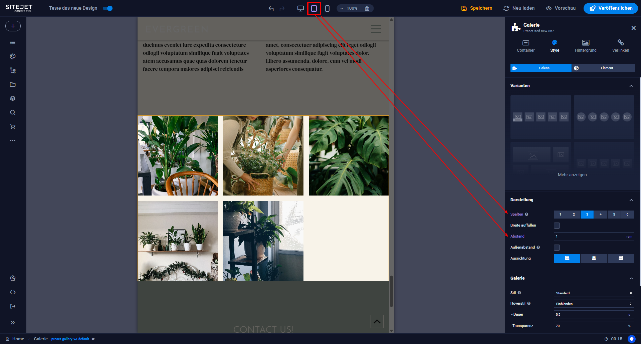Click the Abstand input field

click(594, 237)
